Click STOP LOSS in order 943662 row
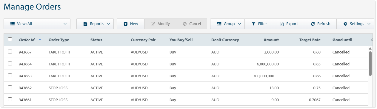The image size is (377, 109). tap(58, 88)
